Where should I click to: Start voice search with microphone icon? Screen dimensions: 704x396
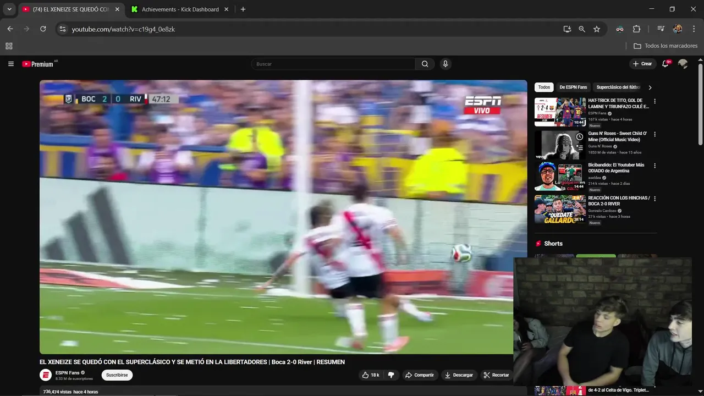[446, 64]
